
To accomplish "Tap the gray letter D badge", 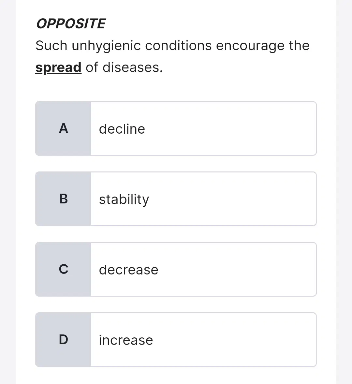I will (x=63, y=340).
